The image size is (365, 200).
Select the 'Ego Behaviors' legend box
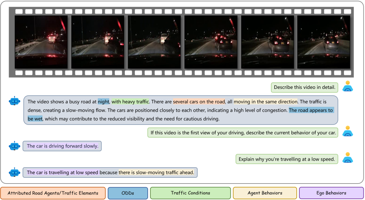point(331,193)
